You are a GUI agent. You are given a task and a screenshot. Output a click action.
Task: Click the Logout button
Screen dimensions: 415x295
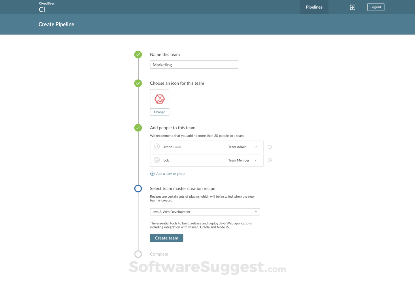coord(376,7)
